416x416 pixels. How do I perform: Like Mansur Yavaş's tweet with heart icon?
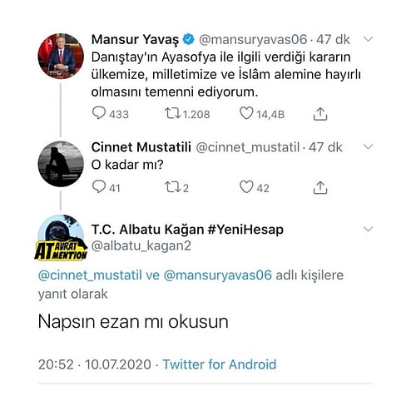tap(246, 113)
